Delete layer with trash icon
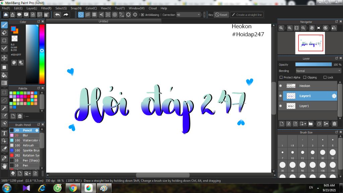This screenshot has height=193, width=343. coord(335,124)
